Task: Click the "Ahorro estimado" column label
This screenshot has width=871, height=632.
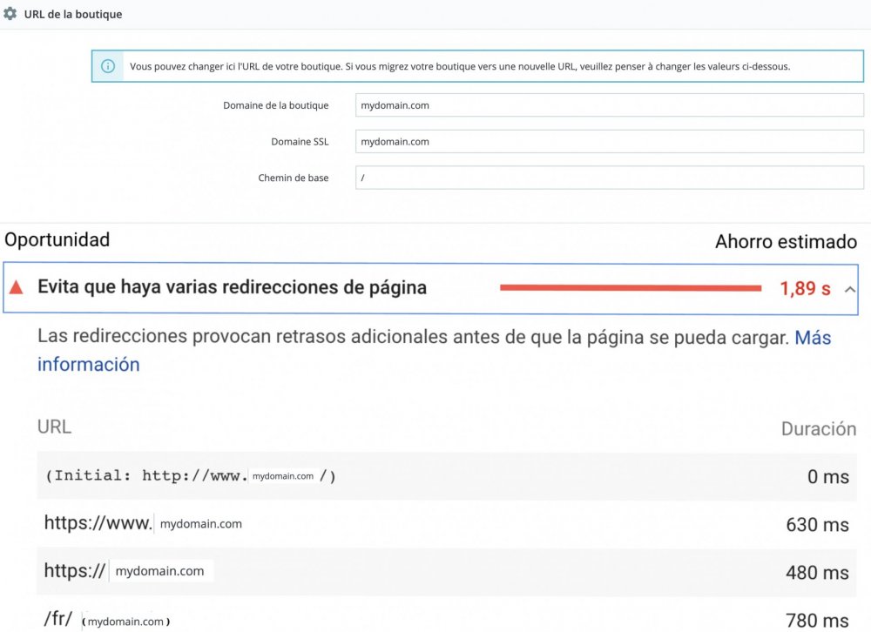Action: [786, 241]
